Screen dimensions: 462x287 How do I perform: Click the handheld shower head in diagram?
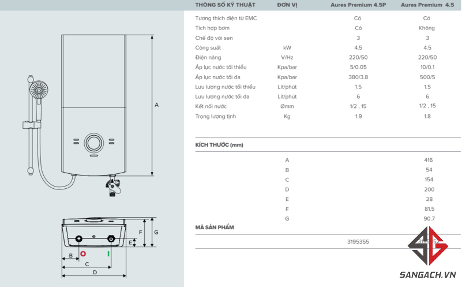[39, 90]
